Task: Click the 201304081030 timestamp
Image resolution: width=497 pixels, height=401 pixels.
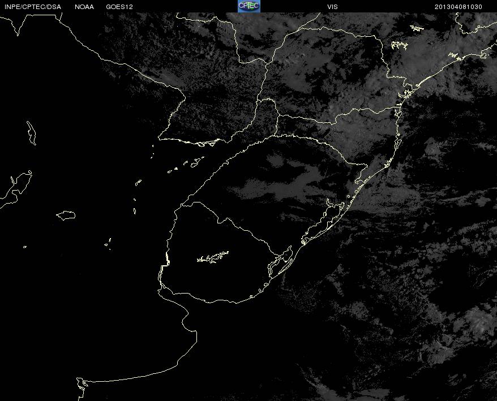Action: 459,7
